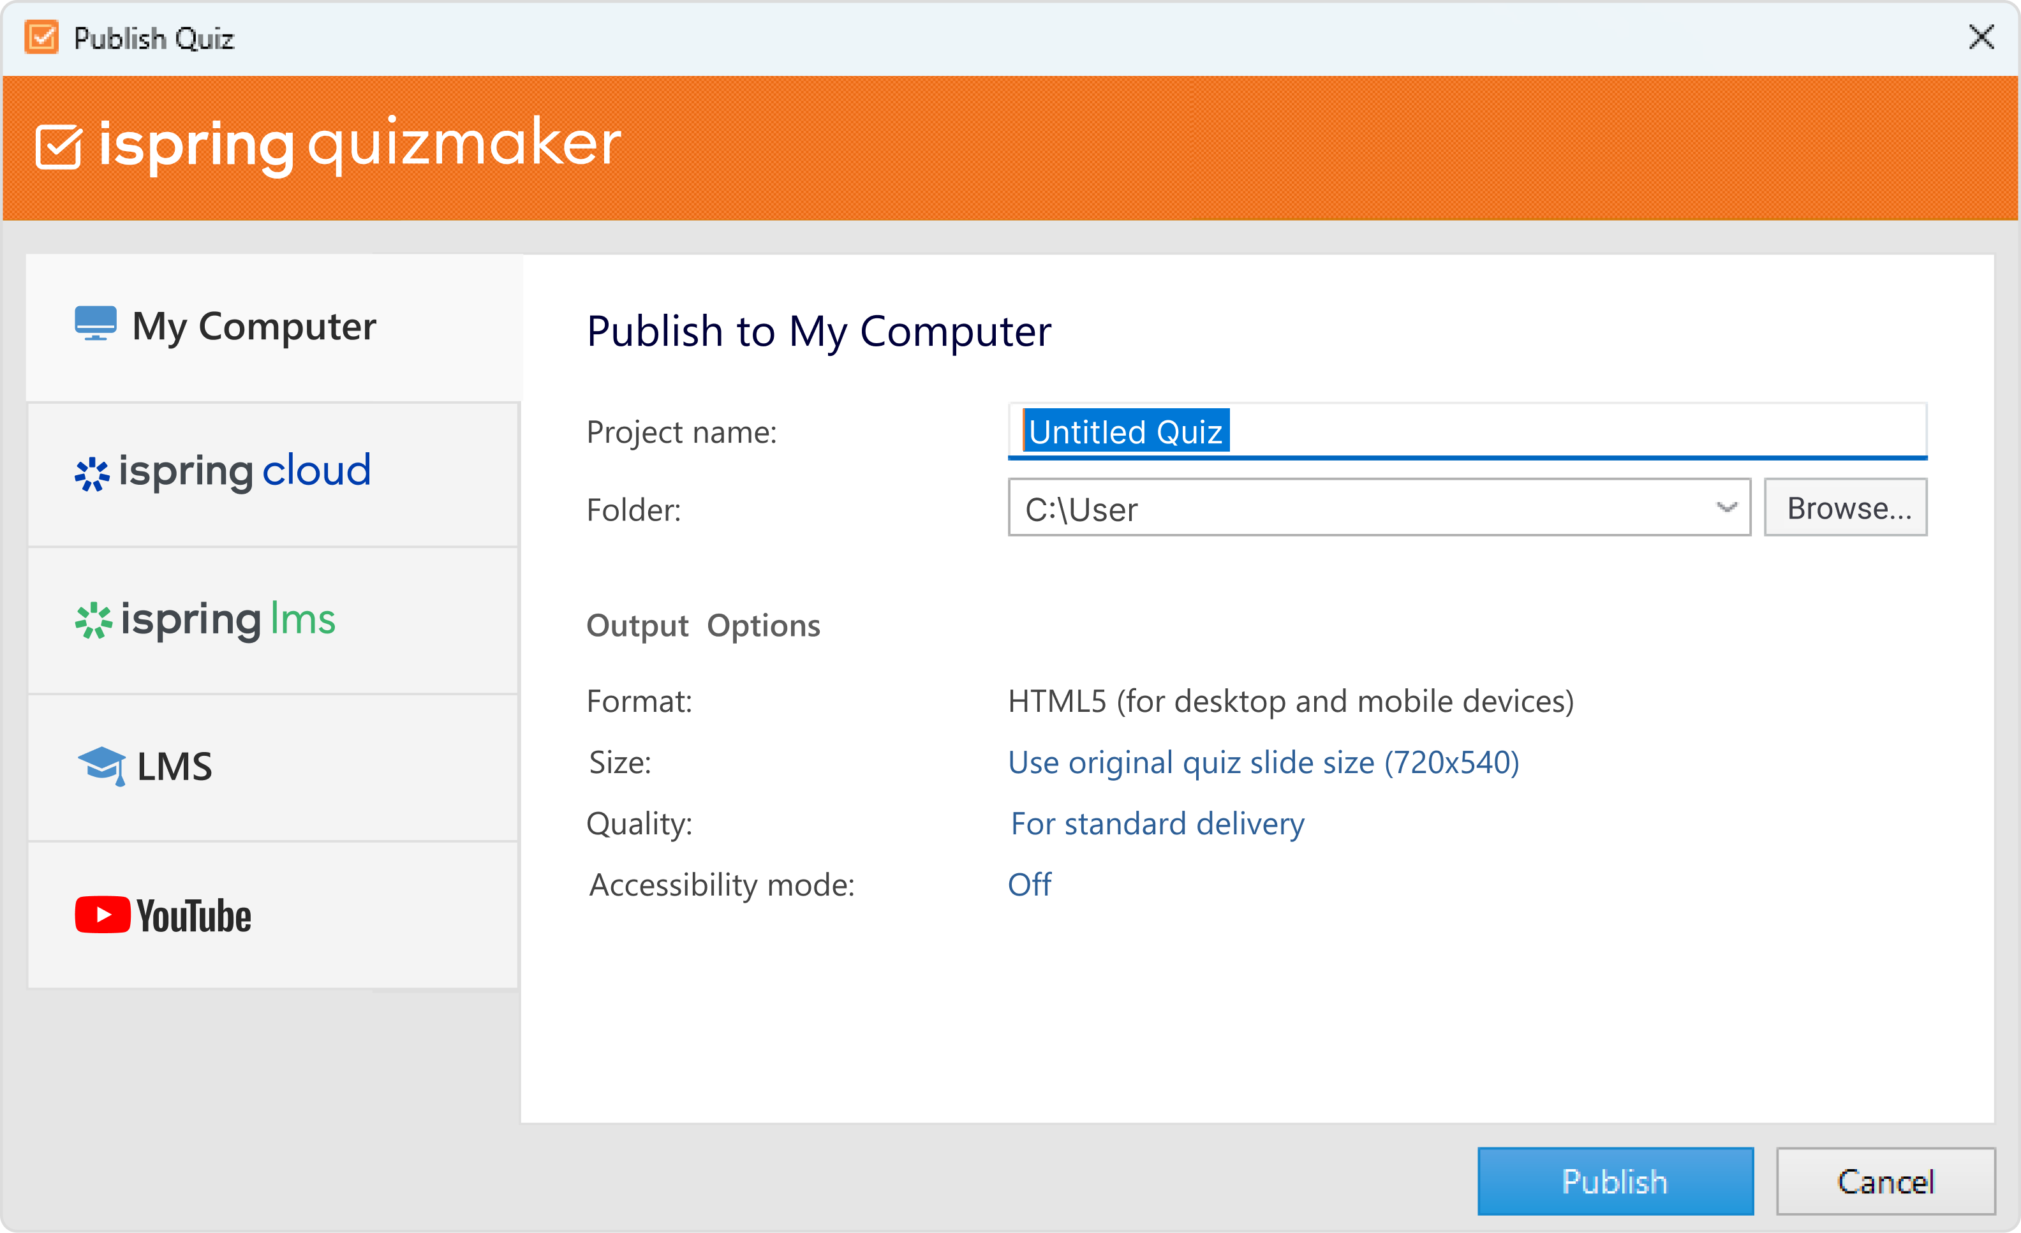Click the iSpring LMS green logo icon
Viewport: 2021px width, 1233px height.
pyautogui.click(x=94, y=621)
